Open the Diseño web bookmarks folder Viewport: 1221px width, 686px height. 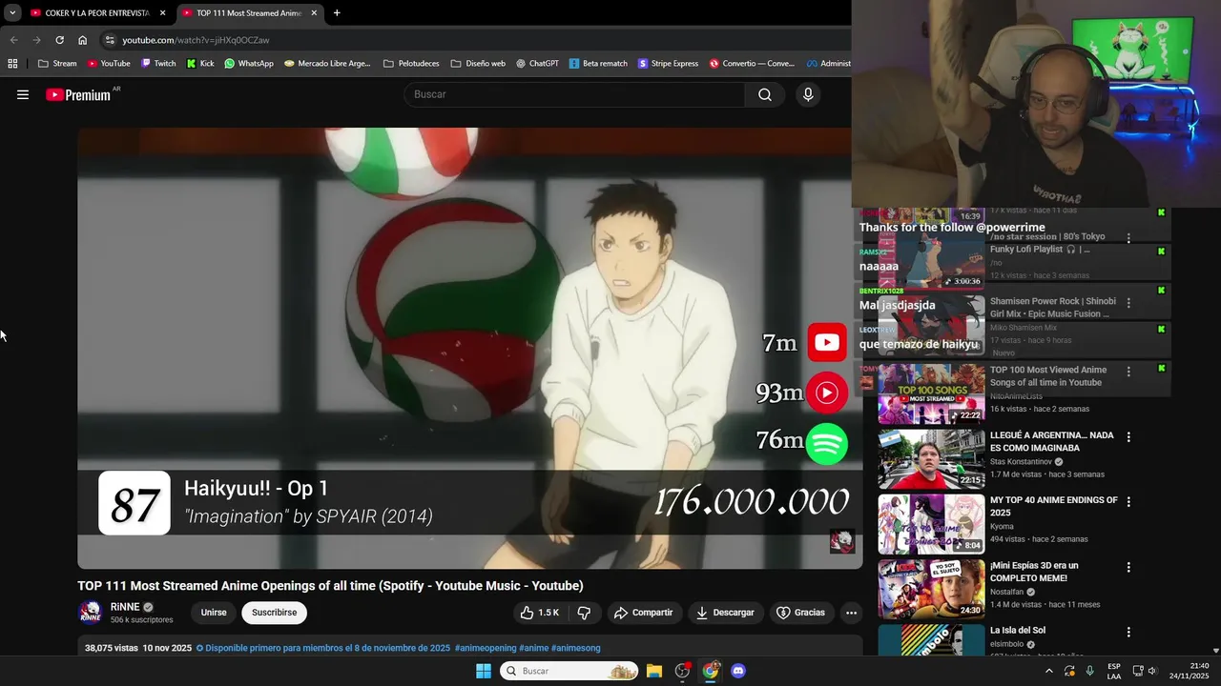[x=478, y=64]
